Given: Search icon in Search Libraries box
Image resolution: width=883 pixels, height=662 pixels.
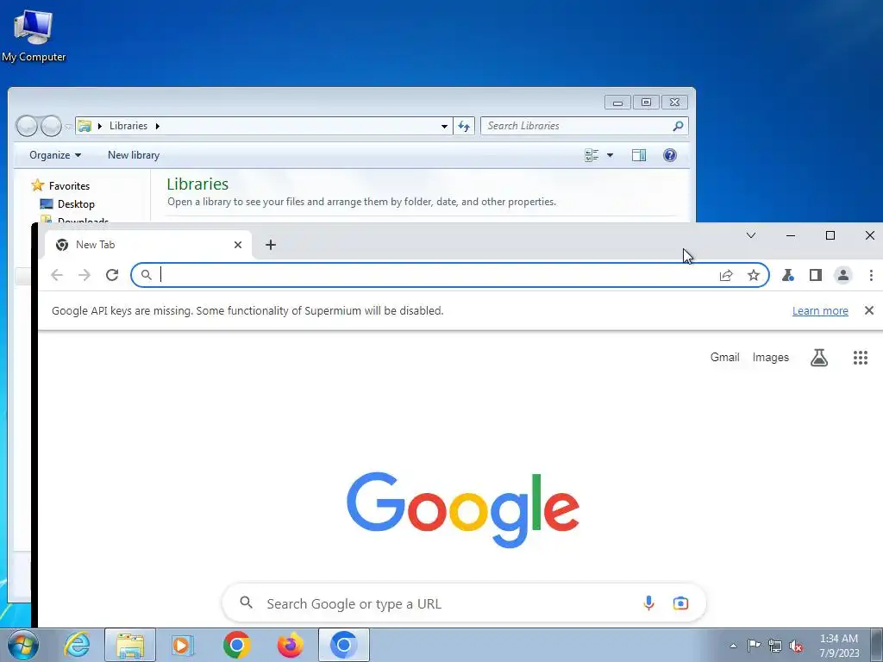Looking at the screenshot, I should click(x=678, y=126).
